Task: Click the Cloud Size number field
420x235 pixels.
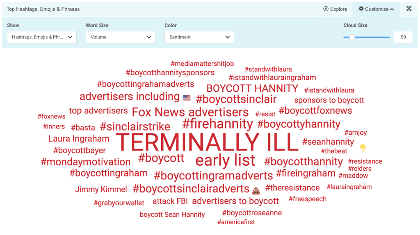Action: pyautogui.click(x=403, y=37)
